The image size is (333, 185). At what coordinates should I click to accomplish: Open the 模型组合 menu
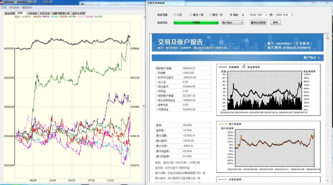27,7
